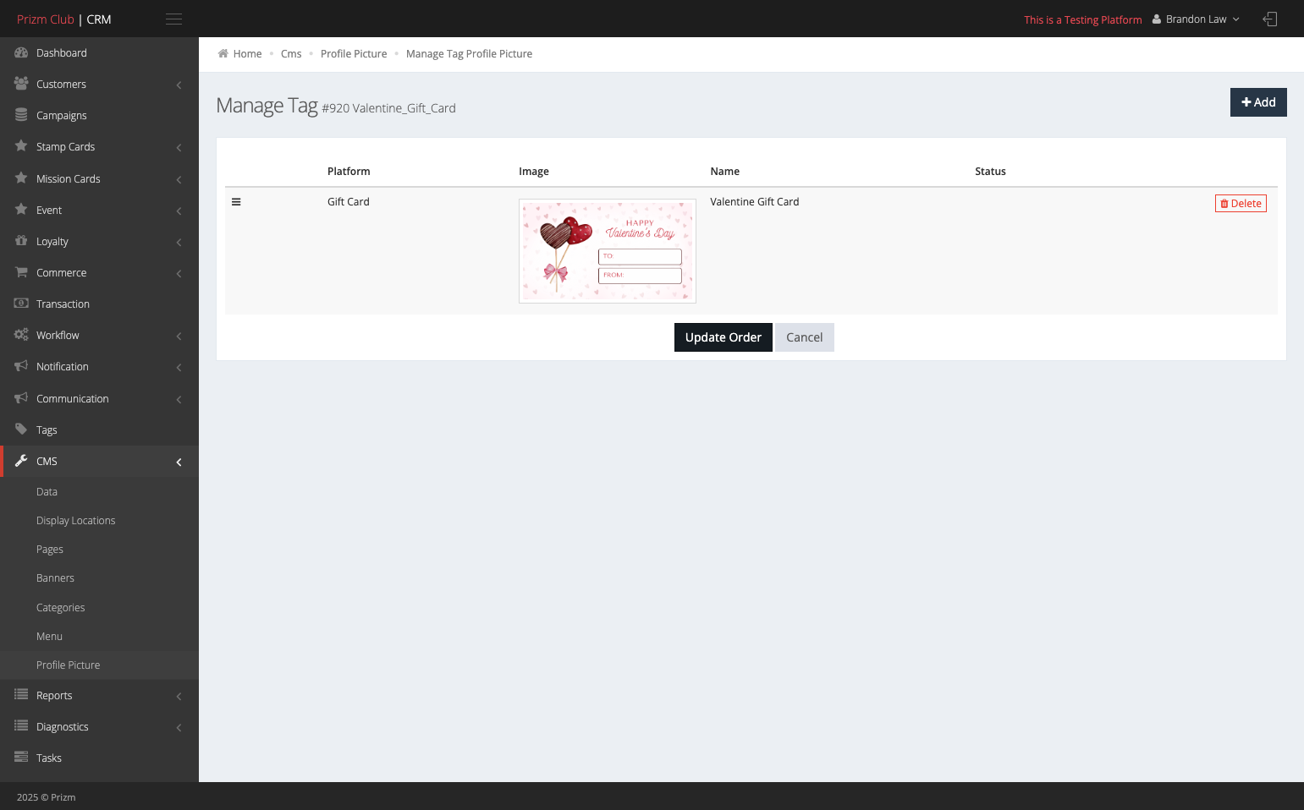Delete the Valentine Gift Card row
The image size is (1304, 810).
pyautogui.click(x=1241, y=203)
